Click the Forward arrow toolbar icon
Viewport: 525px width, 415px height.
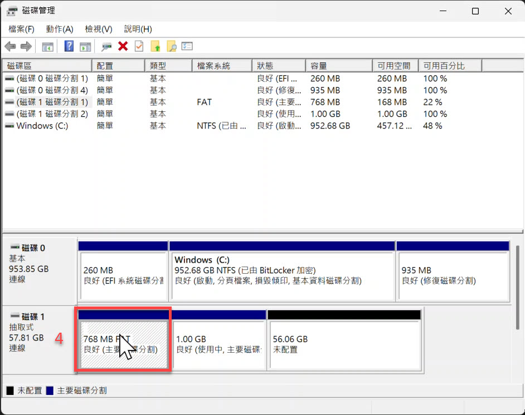point(26,47)
